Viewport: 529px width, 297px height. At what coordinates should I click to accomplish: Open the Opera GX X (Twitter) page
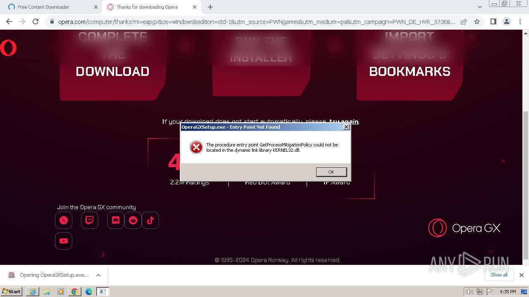[64, 220]
